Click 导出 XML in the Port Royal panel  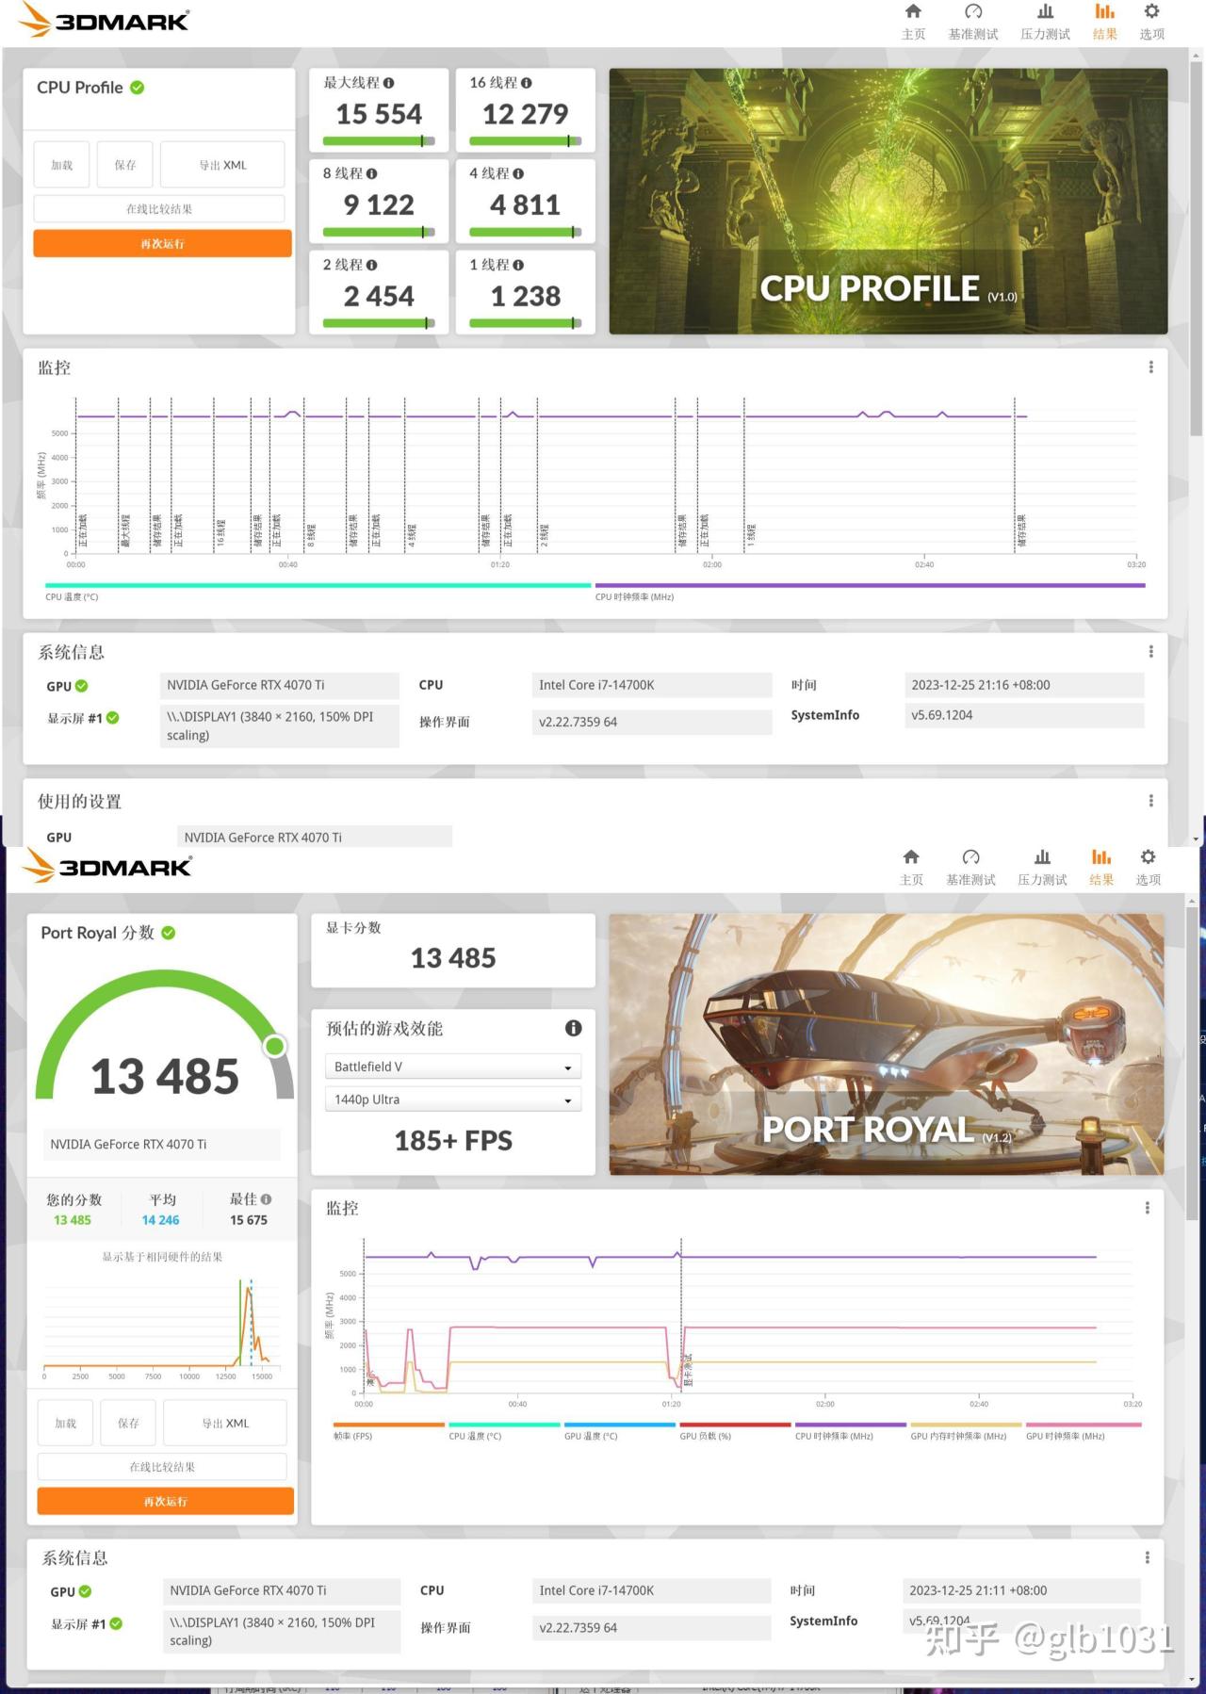tap(225, 1423)
